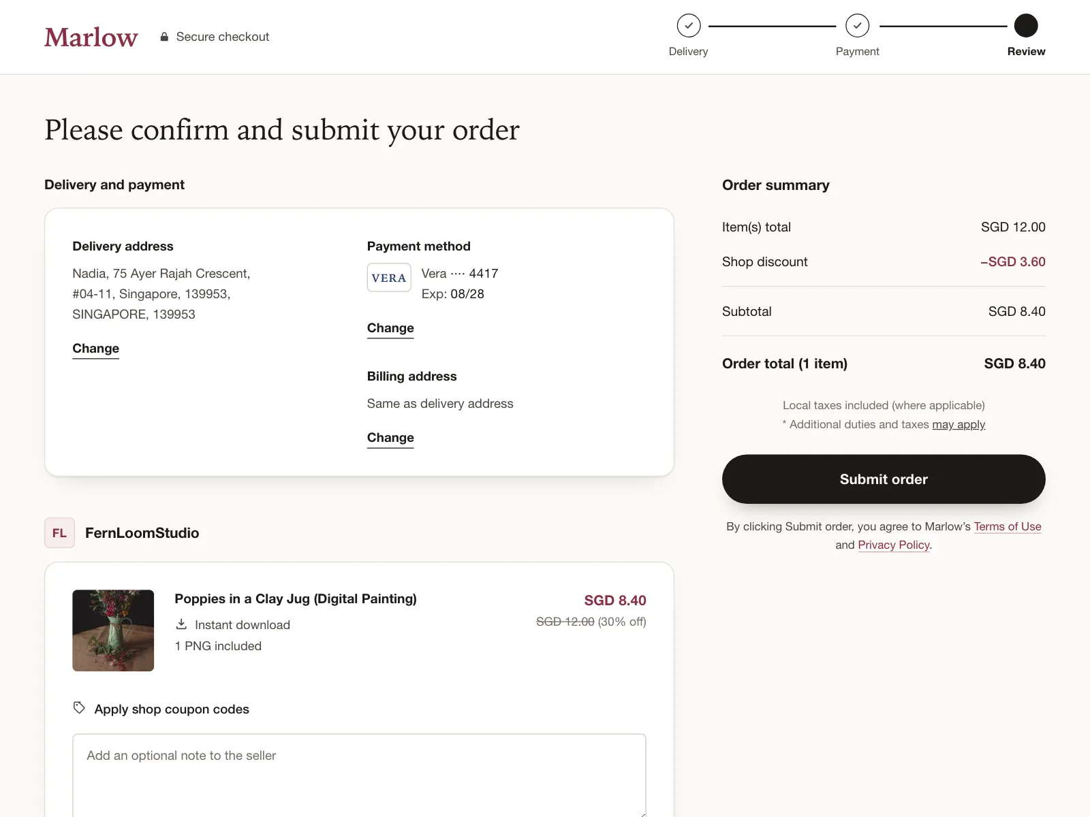This screenshot has height=817, width=1090.
Task: Open the FernLoomStudio shop name
Action: [x=142, y=533]
